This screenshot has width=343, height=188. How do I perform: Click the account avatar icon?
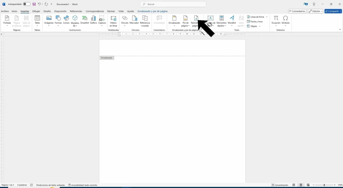(x=305, y=4)
